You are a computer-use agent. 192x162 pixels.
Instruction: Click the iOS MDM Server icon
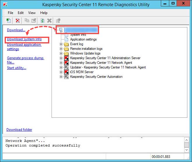coord(66,72)
